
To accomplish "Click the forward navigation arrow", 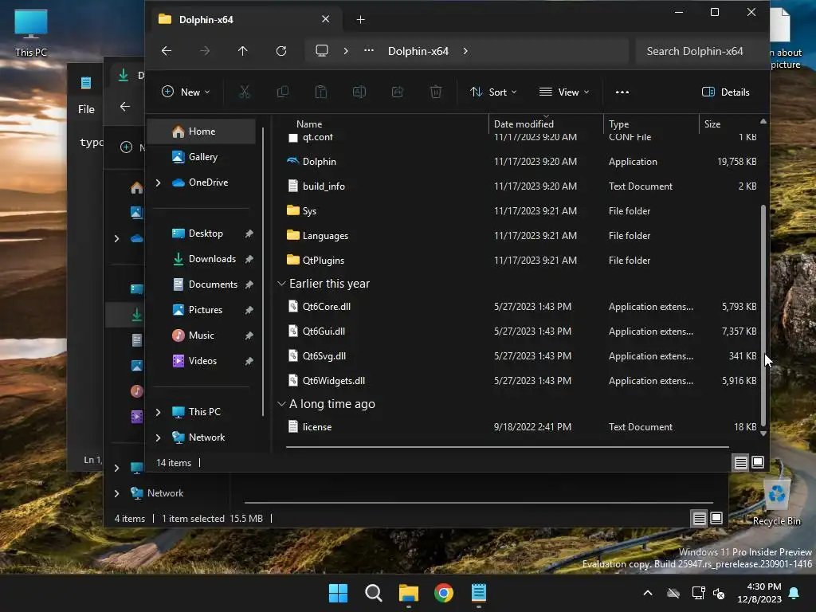I will pyautogui.click(x=205, y=51).
